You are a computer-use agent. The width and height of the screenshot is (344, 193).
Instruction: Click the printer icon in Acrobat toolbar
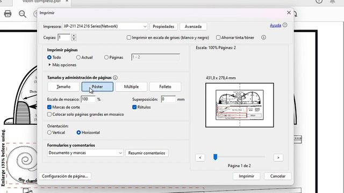pos(8,14)
